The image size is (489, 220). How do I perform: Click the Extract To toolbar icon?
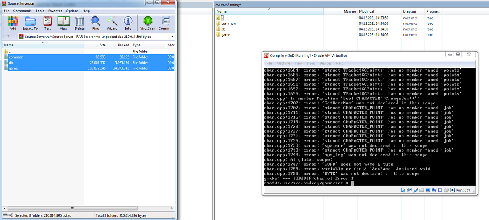(30, 23)
